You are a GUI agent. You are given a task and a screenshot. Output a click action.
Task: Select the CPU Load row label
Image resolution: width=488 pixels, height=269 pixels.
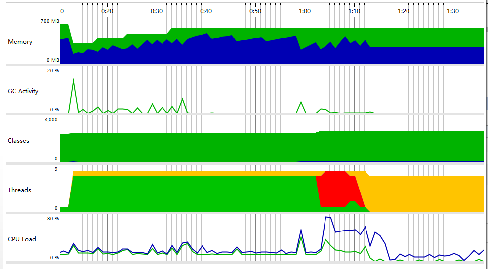click(22, 239)
